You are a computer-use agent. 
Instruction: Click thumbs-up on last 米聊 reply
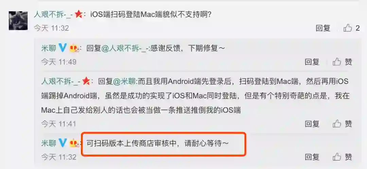(x=337, y=156)
